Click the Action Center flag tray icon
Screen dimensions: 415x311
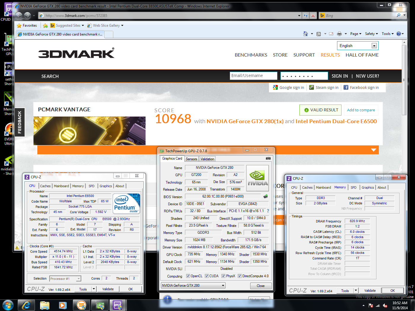click(371, 305)
